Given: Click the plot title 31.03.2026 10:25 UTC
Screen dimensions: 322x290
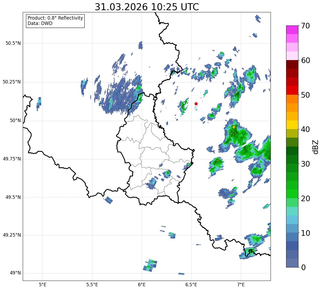Looking at the screenshot, I should (x=147, y=7).
